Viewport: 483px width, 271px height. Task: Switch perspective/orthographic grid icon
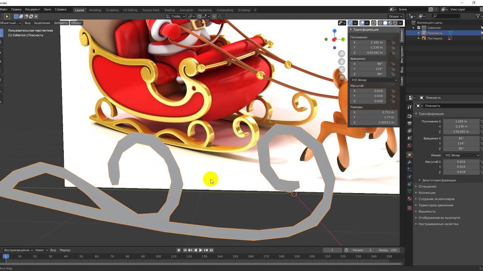[341, 78]
